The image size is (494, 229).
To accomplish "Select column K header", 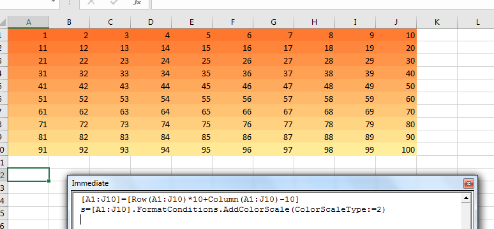I will tap(437, 22).
